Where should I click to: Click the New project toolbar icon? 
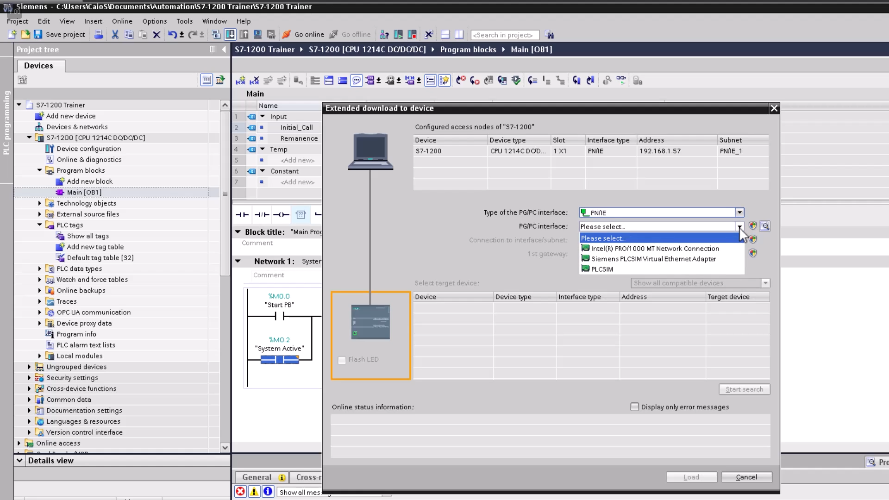coord(12,34)
